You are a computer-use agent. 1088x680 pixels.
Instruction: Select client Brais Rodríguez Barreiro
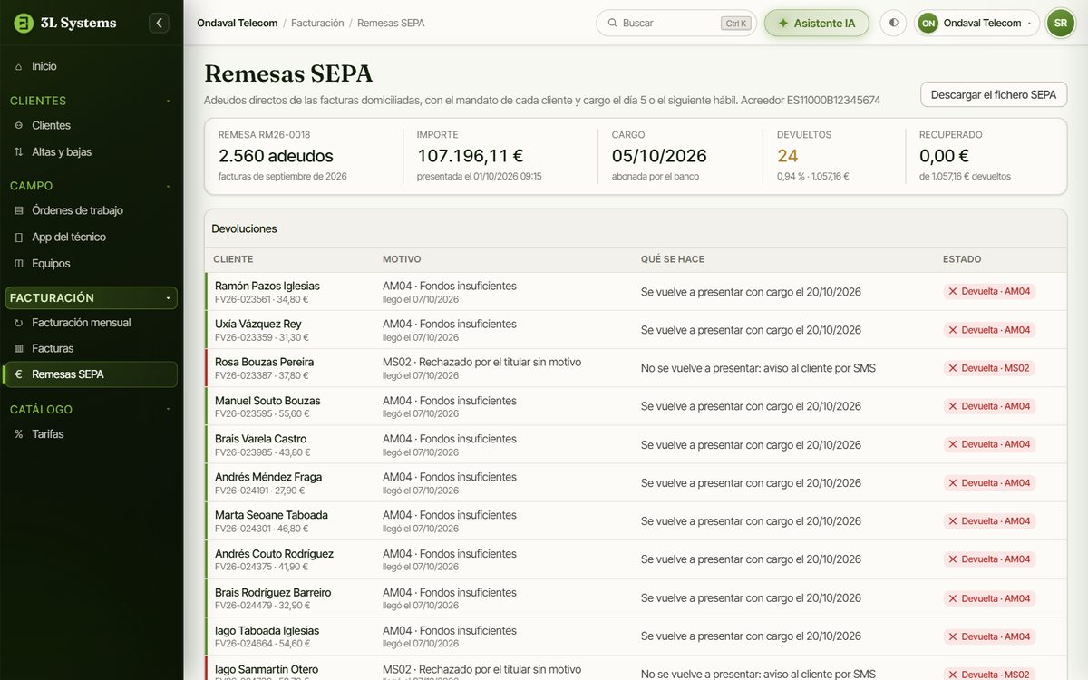coord(273,592)
